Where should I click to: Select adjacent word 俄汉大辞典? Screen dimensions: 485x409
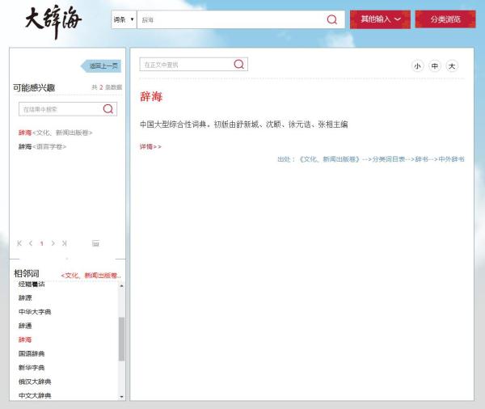35,382
